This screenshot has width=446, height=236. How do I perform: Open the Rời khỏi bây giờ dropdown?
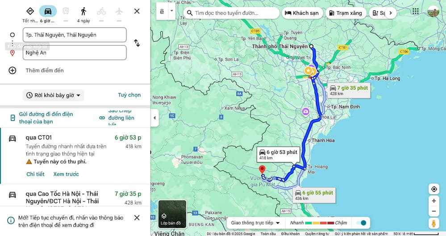pyautogui.click(x=54, y=95)
